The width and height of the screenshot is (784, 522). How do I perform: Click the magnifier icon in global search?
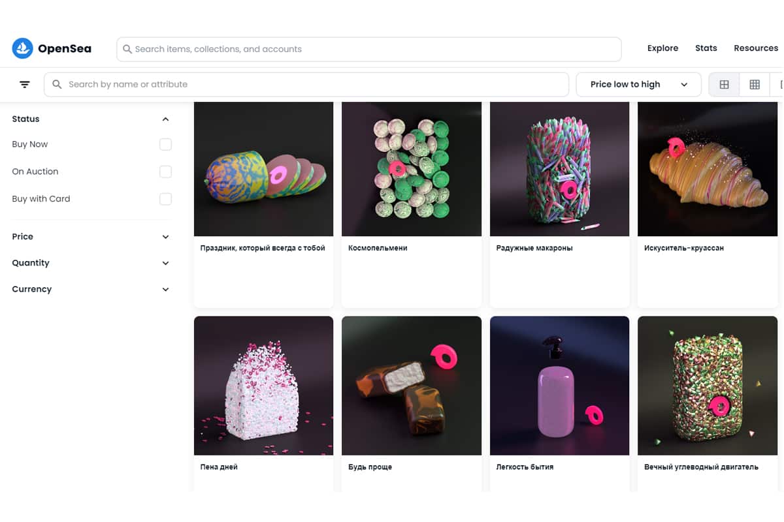[x=127, y=49]
